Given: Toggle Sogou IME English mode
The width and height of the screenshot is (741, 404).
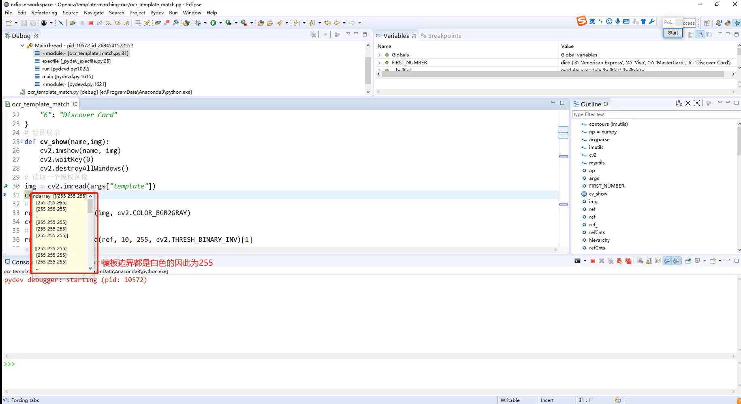Looking at the screenshot, I should [592, 21].
